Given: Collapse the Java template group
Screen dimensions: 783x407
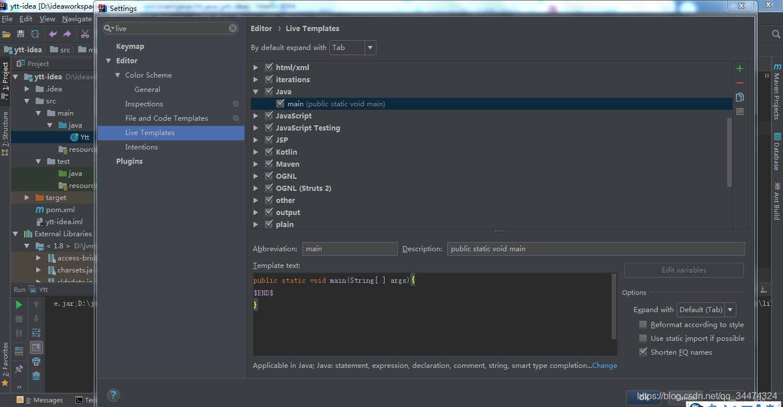Looking at the screenshot, I should click(x=256, y=91).
